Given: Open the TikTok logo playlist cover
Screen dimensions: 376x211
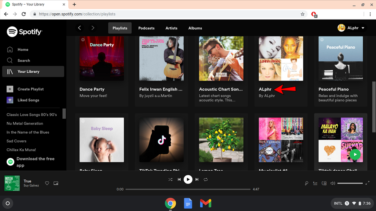Looking at the screenshot, I should tap(162, 140).
